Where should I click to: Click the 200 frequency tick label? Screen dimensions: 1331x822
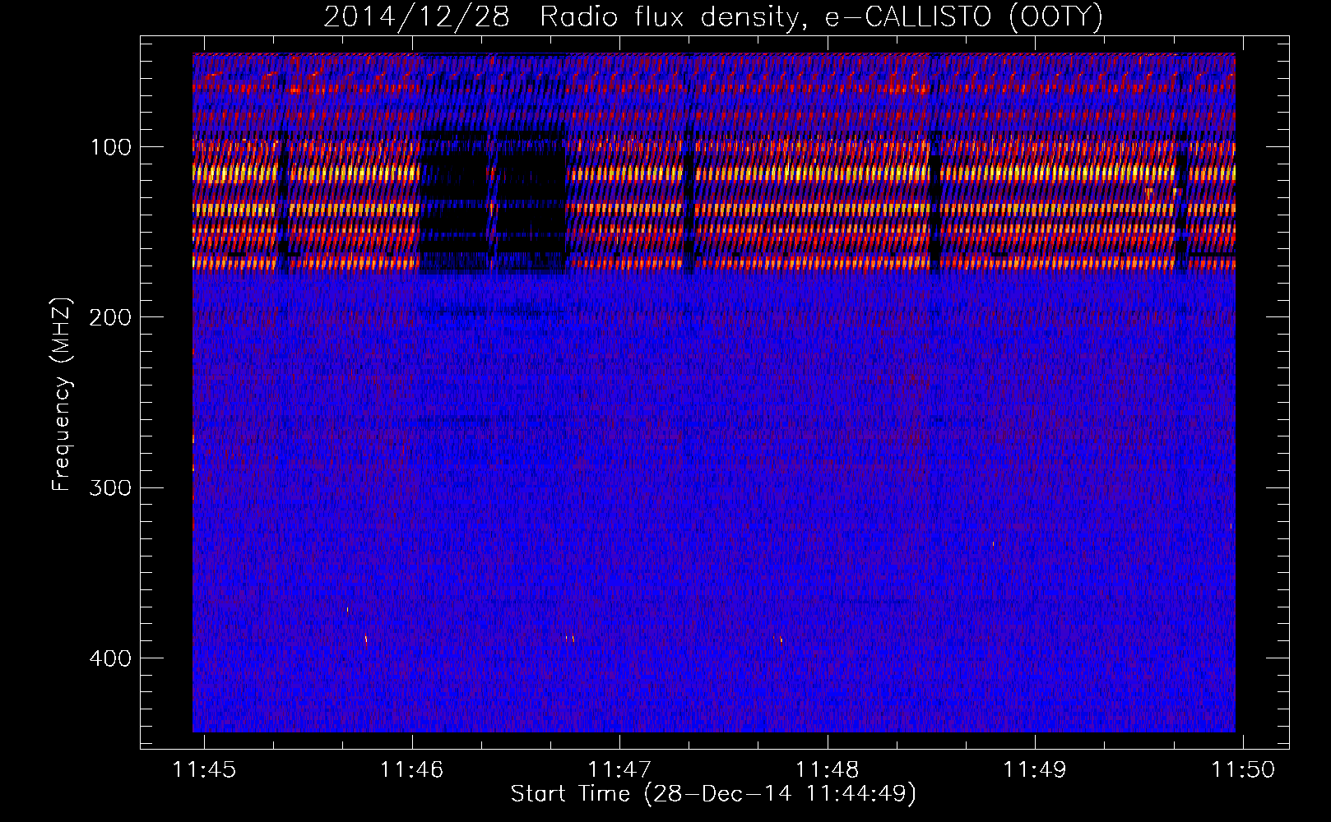(110, 317)
